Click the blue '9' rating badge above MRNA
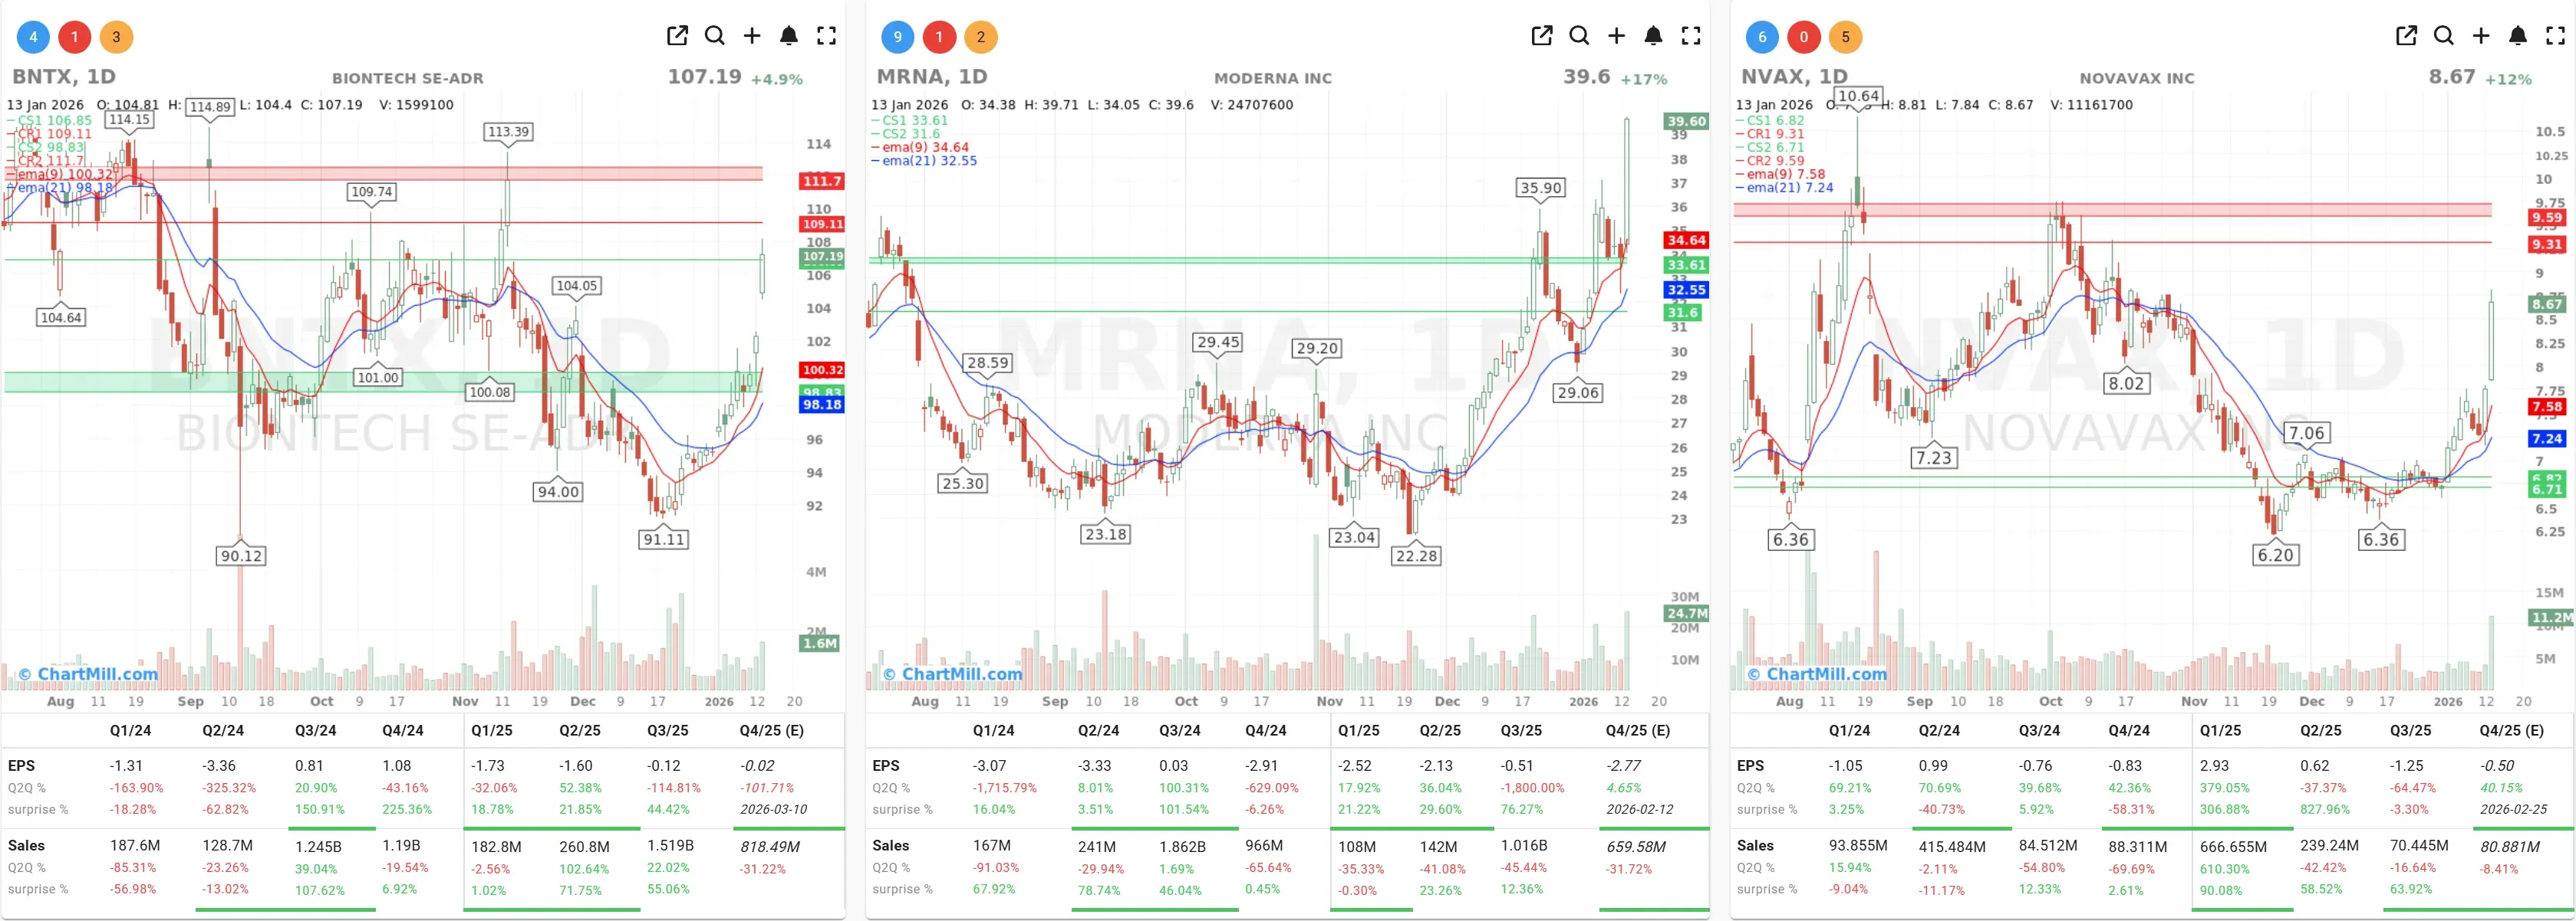 [897, 36]
